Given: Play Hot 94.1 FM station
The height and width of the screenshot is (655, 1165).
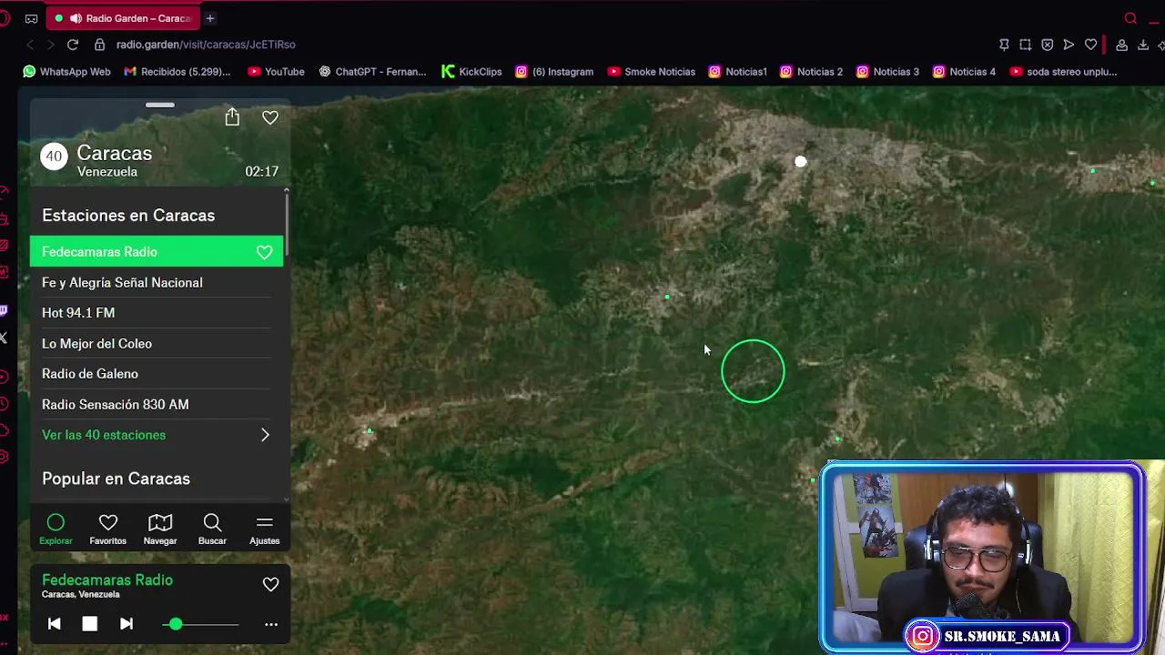Looking at the screenshot, I should (x=157, y=313).
